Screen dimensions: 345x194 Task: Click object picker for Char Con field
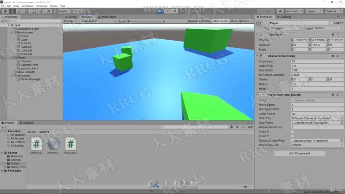pyautogui.click(x=342, y=118)
